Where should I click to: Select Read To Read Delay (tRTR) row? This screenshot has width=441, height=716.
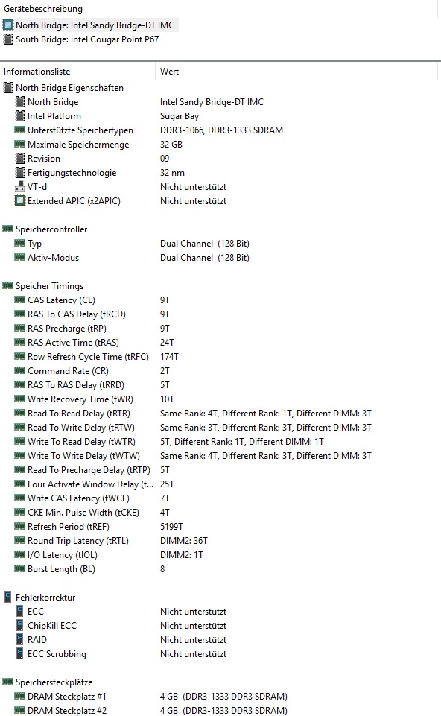(x=79, y=414)
